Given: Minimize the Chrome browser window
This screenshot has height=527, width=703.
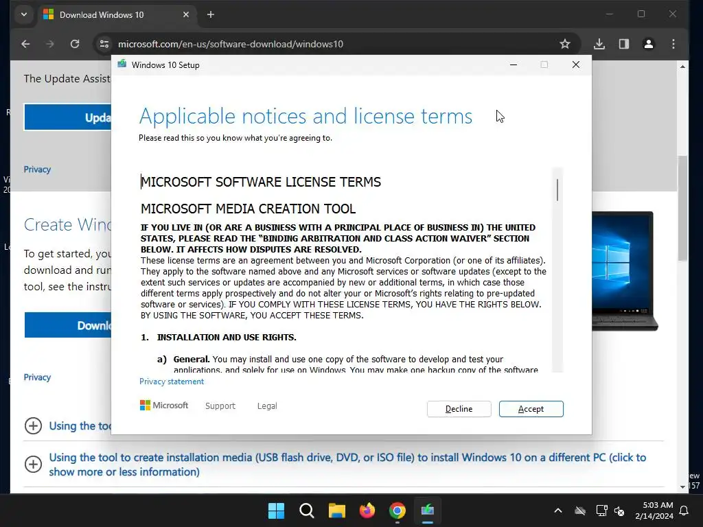Looking at the screenshot, I should pos(609,14).
